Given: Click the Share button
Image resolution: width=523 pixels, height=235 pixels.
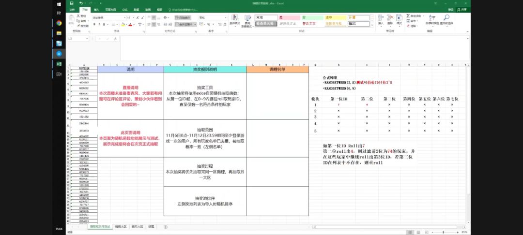Looking at the screenshot, I should pyautogui.click(x=463, y=10).
